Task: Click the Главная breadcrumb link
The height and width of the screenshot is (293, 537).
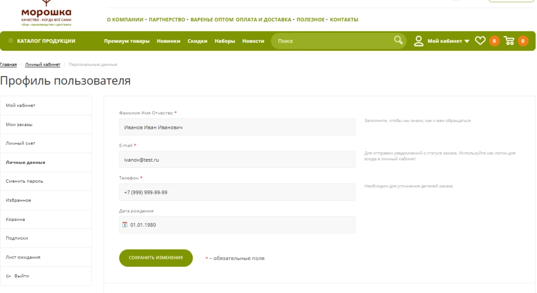Action: tap(8, 64)
